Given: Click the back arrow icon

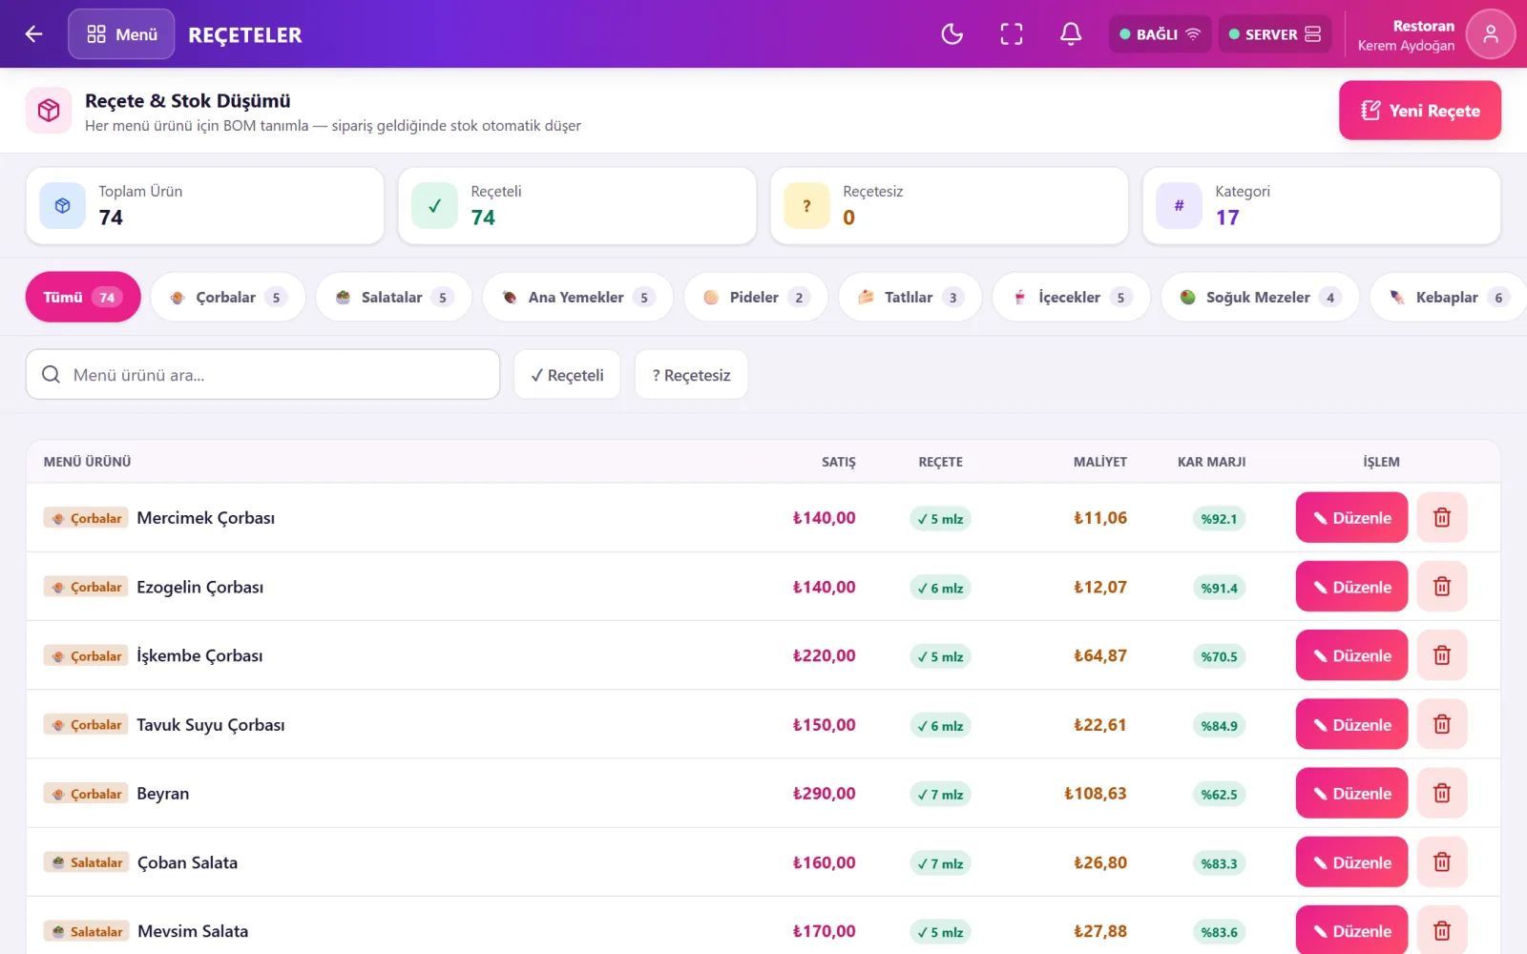Looking at the screenshot, I should [34, 34].
